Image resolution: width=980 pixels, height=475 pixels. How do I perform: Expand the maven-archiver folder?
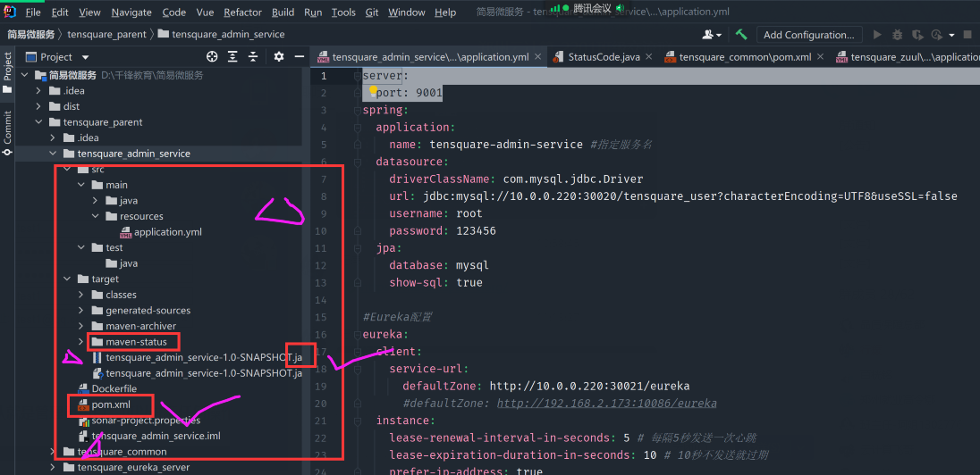click(81, 326)
